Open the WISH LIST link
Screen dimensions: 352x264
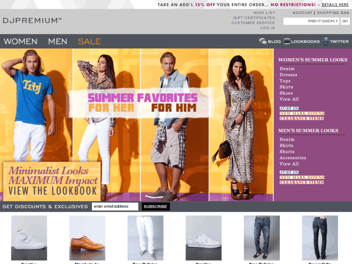(264, 13)
